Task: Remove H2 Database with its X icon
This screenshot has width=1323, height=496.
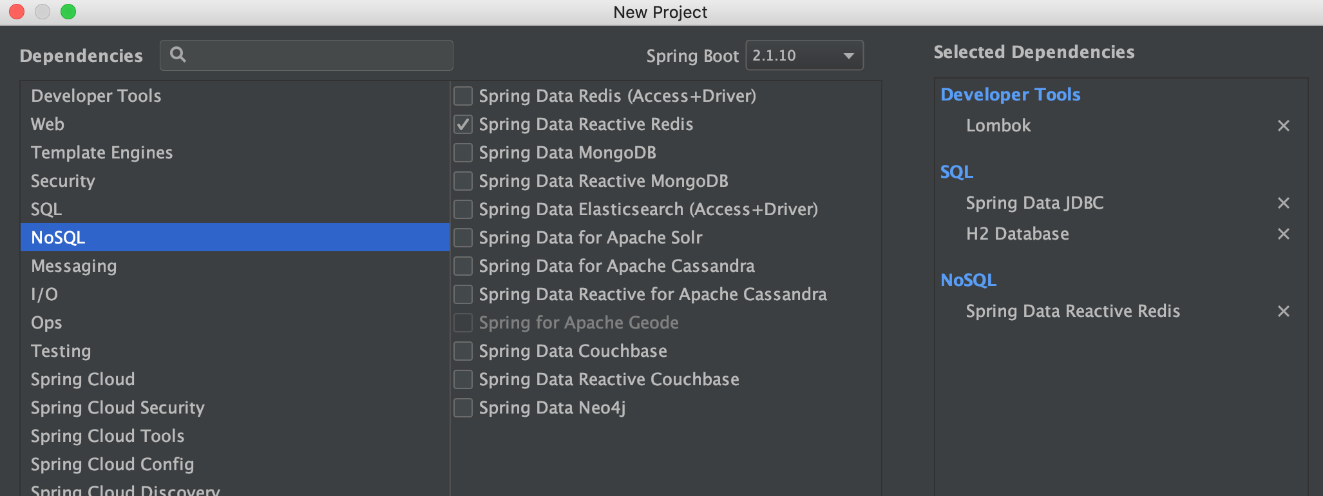Action: click(x=1283, y=234)
